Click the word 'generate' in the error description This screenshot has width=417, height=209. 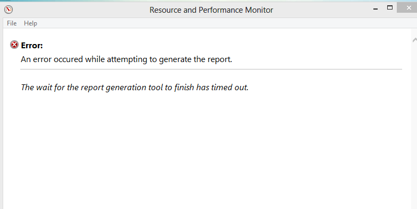point(176,59)
